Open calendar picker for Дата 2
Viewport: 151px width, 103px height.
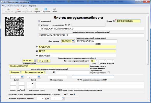click(39, 77)
